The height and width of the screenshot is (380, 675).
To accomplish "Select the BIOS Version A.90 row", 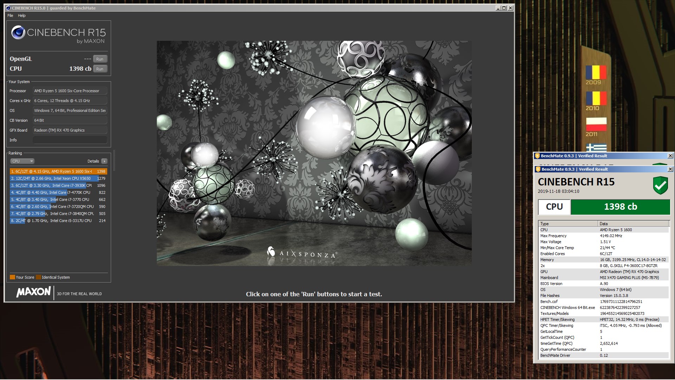I will [x=604, y=284].
